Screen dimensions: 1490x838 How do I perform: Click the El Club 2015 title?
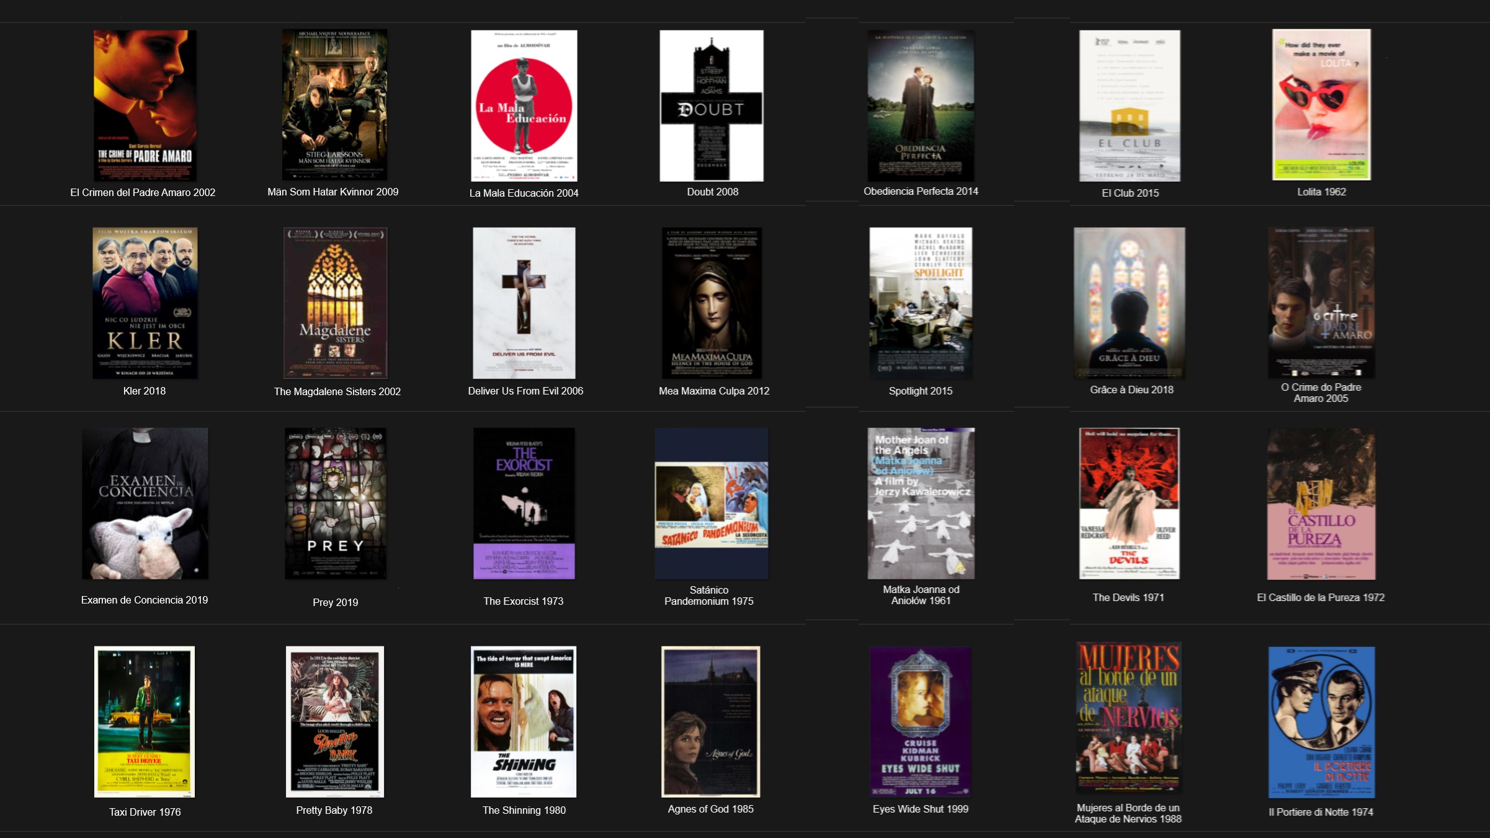(x=1130, y=193)
